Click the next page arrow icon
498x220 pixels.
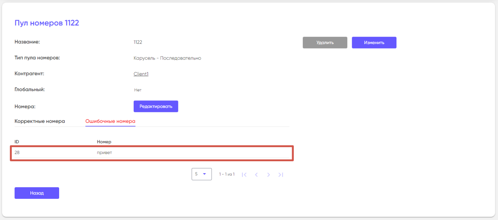coord(269,175)
